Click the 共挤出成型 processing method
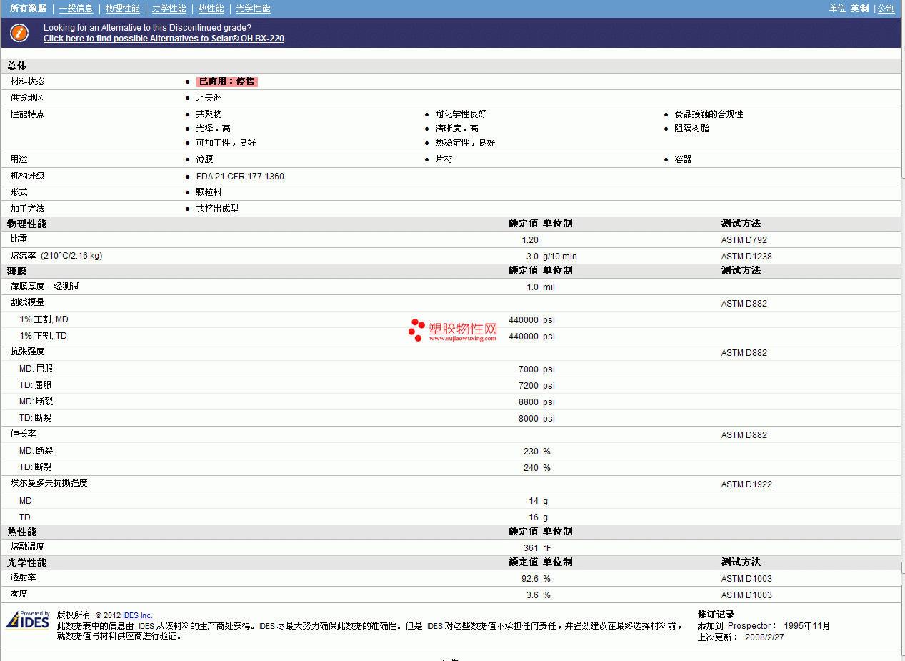 coord(218,209)
